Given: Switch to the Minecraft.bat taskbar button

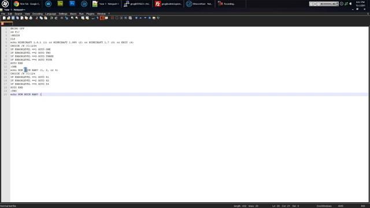Looking at the screenshot, I should pos(199,4).
